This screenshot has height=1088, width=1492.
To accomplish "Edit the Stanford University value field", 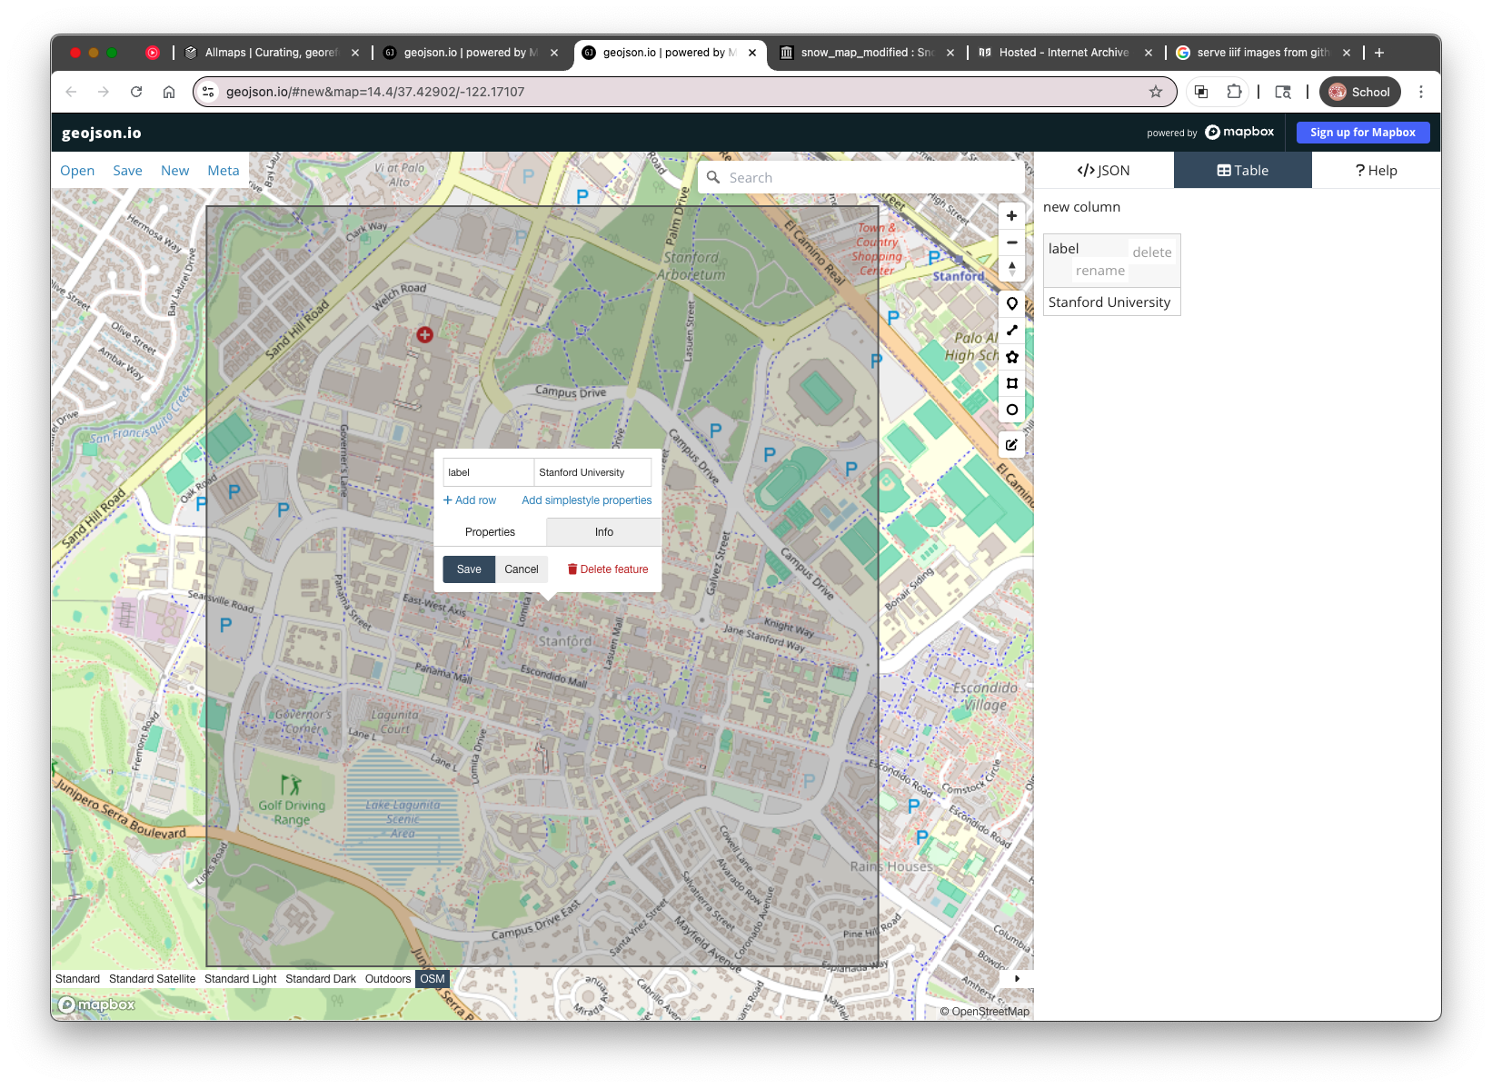I will [592, 472].
